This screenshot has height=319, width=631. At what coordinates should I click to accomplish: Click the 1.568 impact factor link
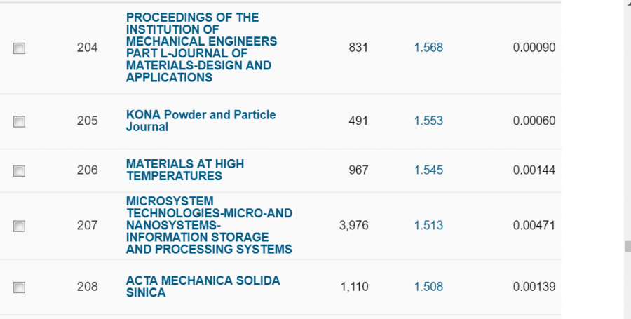tap(428, 48)
